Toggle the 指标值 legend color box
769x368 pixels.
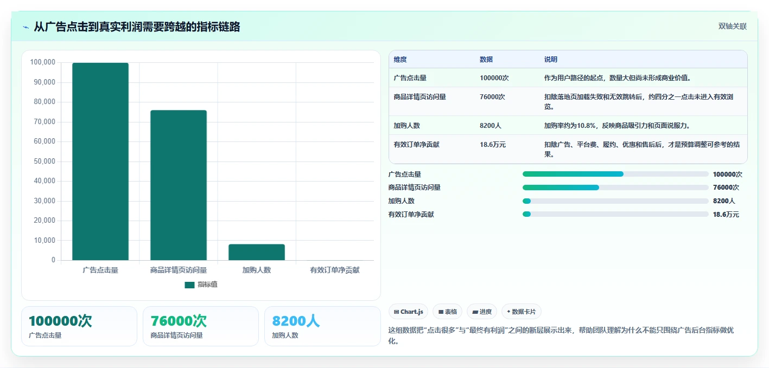(x=189, y=285)
